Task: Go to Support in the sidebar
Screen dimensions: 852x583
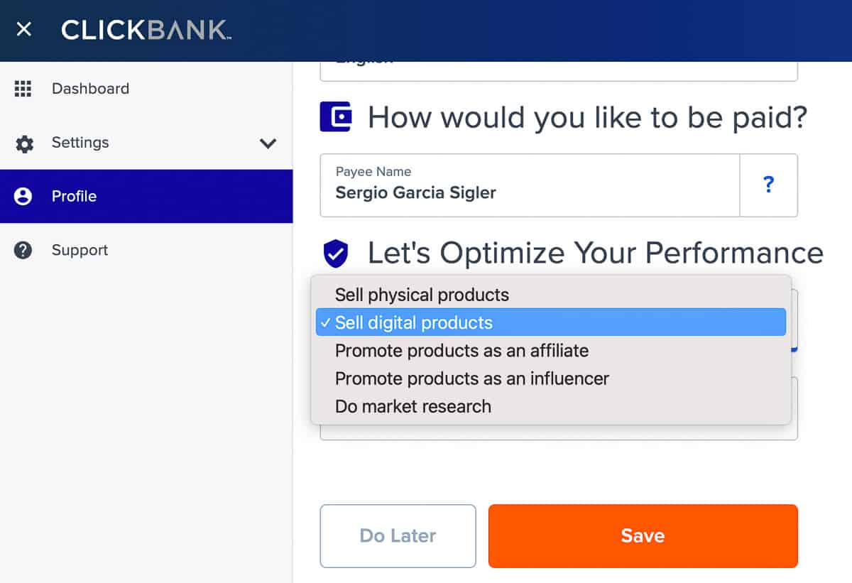Action: tap(80, 250)
